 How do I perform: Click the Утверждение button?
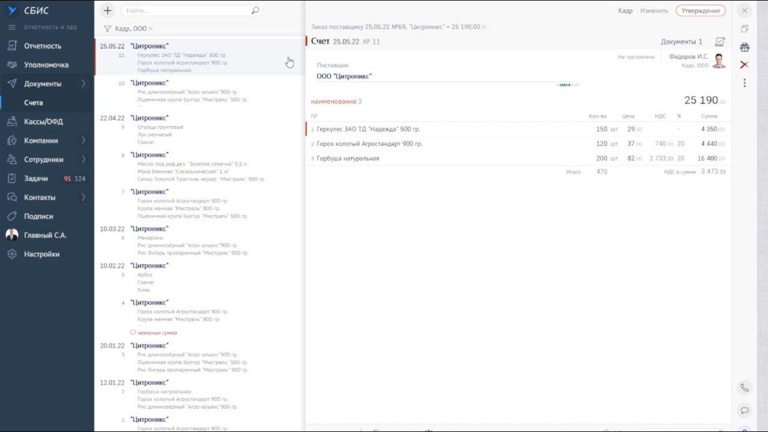point(701,11)
